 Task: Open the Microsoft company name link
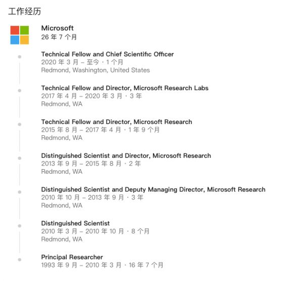click(x=57, y=28)
